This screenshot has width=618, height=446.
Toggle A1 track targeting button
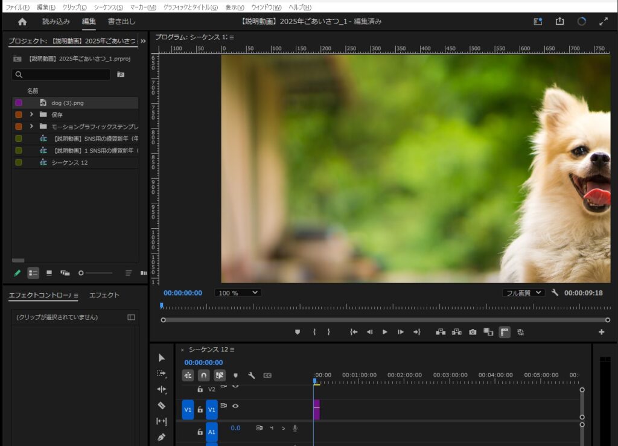coord(212,432)
